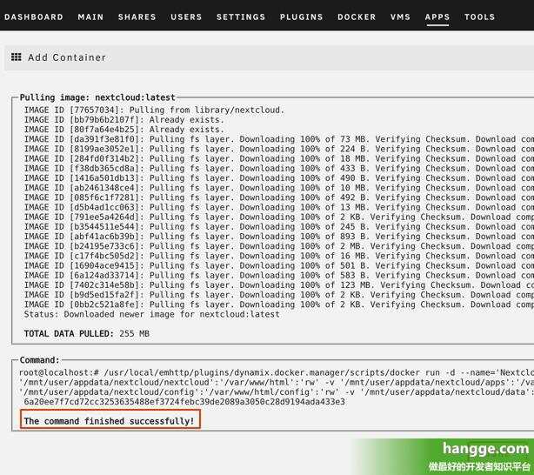Click the grid icon beside Add Container

pos(16,57)
